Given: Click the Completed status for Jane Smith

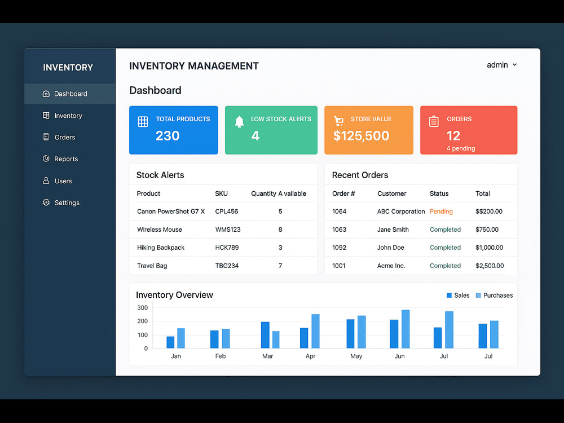Looking at the screenshot, I should pyautogui.click(x=446, y=230).
